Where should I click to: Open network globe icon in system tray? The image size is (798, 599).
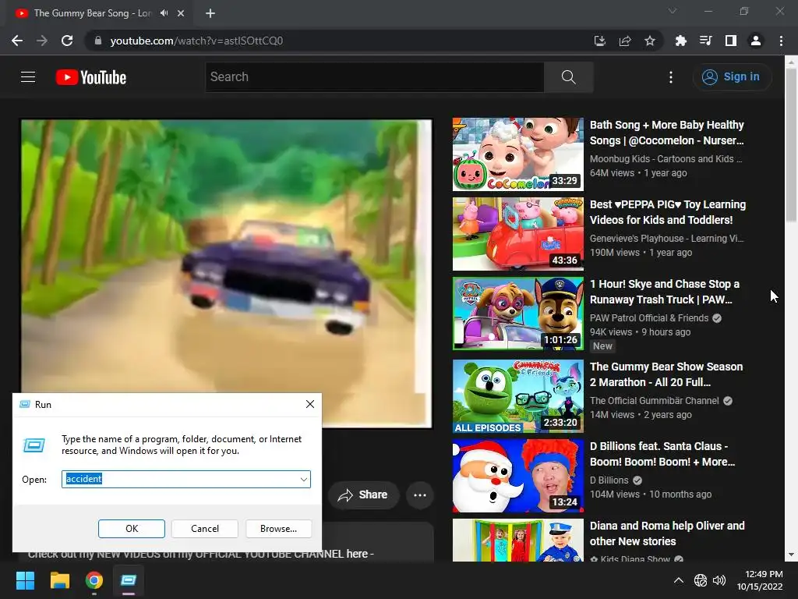[701, 580]
